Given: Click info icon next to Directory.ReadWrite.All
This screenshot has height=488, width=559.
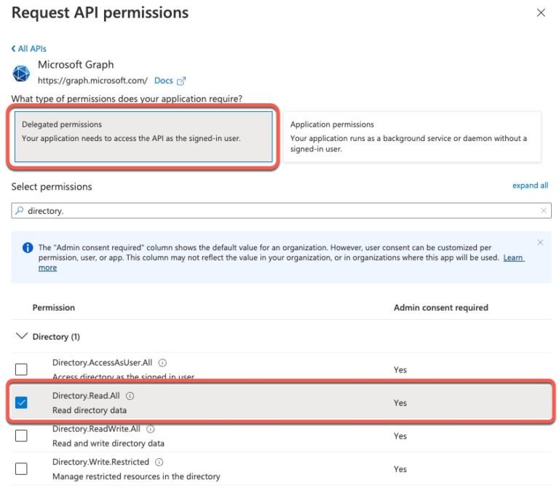Looking at the screenshot, I should coord(151,429).
